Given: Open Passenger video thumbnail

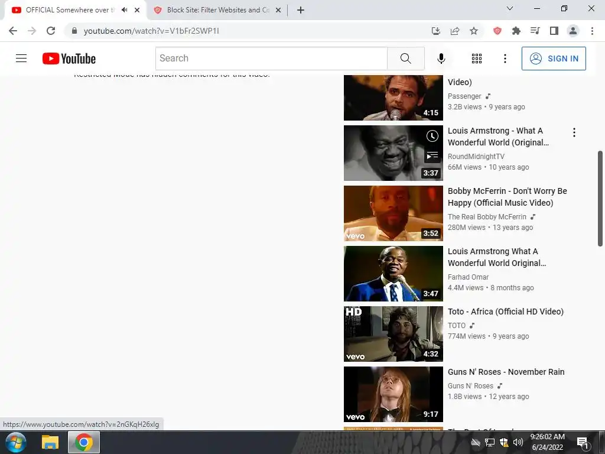Looking at the screenshot, I should (393, 98).
